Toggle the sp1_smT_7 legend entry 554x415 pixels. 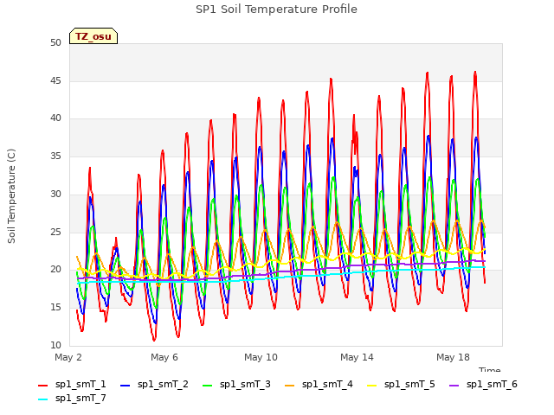(72, 398)
